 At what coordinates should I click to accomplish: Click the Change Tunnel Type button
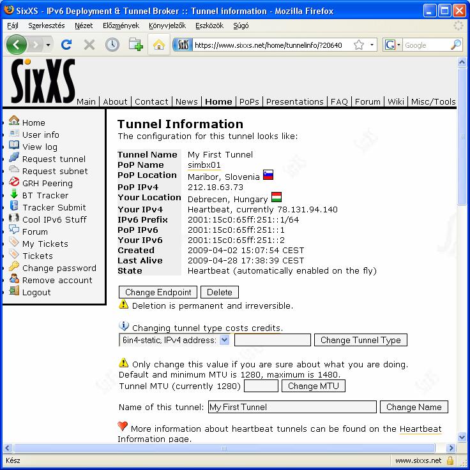(361, 340)
